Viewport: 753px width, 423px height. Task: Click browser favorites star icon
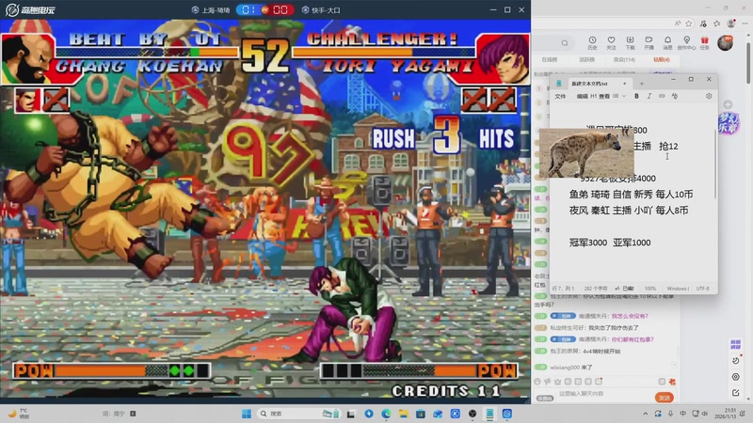[x=689, y=23]
